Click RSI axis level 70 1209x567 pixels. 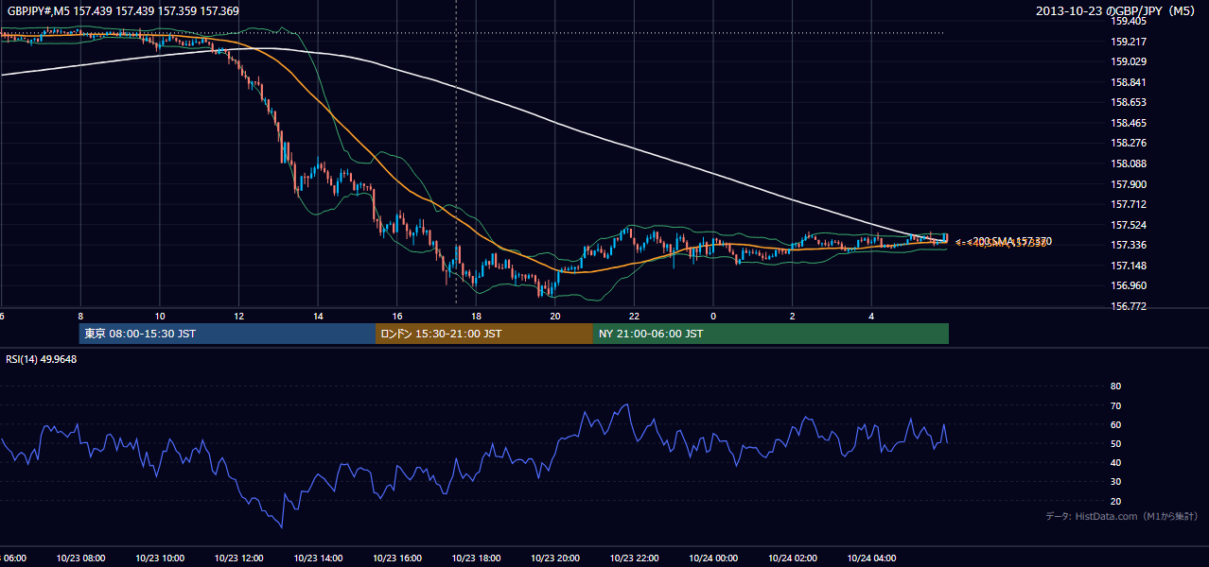coord(1116,405)
